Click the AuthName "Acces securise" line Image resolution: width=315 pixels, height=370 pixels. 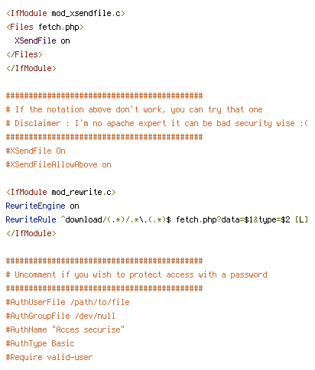click(65, 329)
